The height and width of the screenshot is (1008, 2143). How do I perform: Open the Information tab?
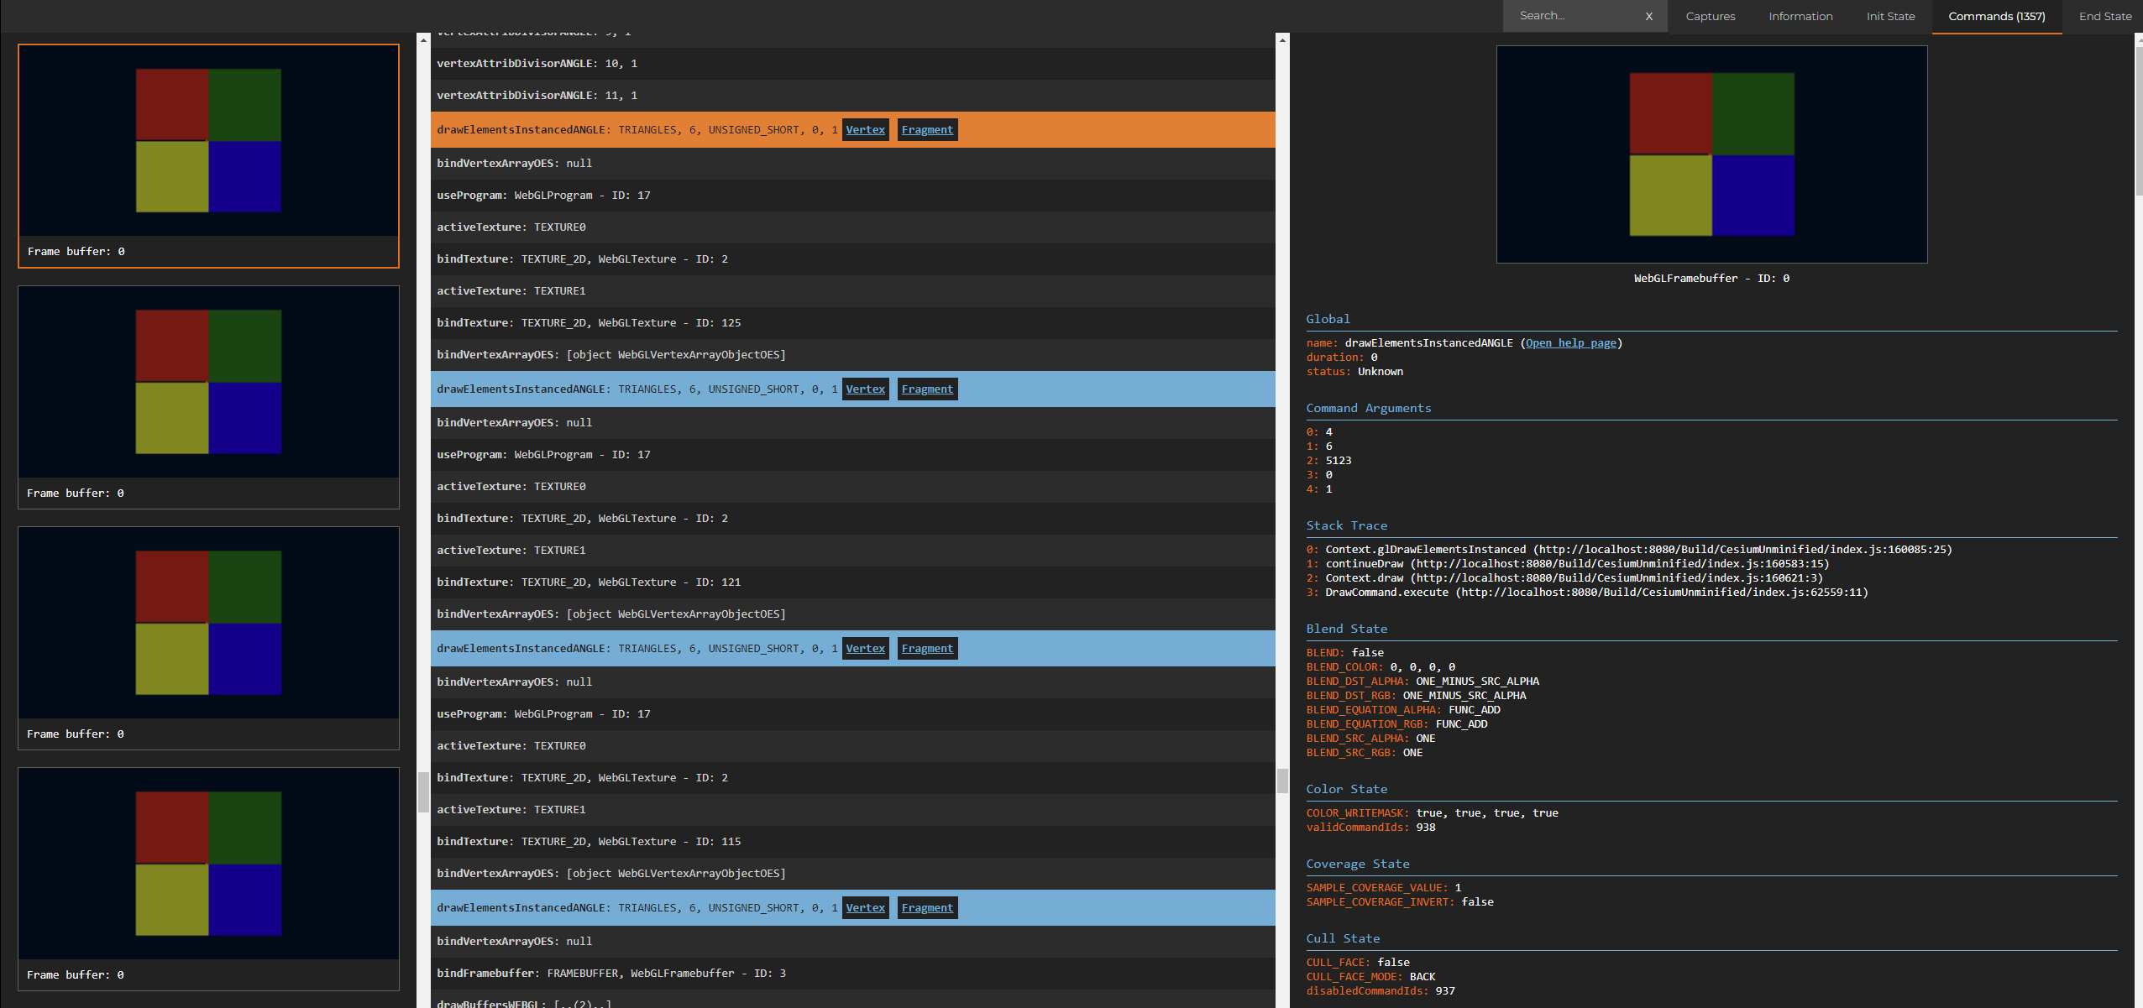coord(1800,16)
